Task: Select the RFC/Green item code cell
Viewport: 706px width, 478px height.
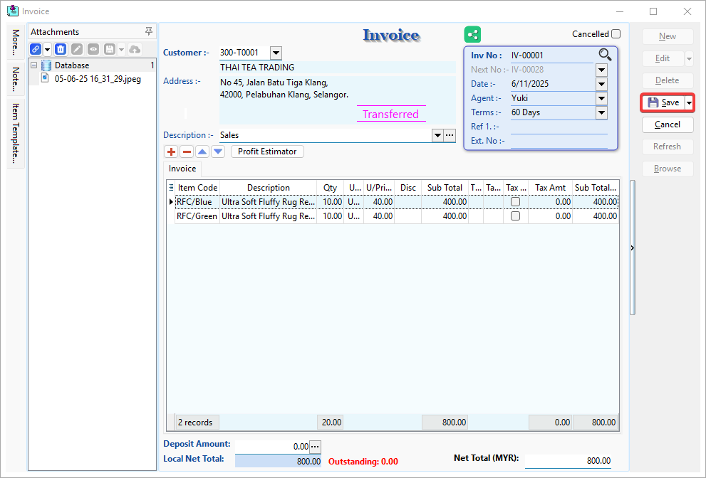Action: pos(197,216)
